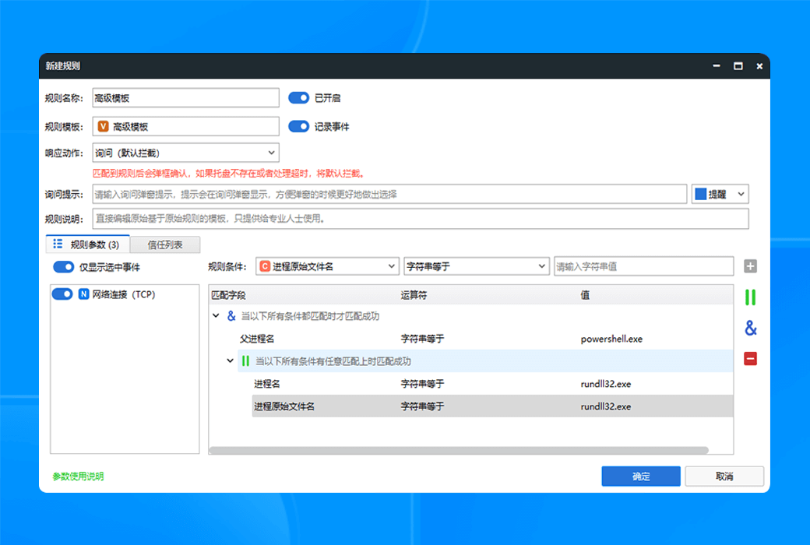Click the gray plus add-condition icon

pos(750,266)
